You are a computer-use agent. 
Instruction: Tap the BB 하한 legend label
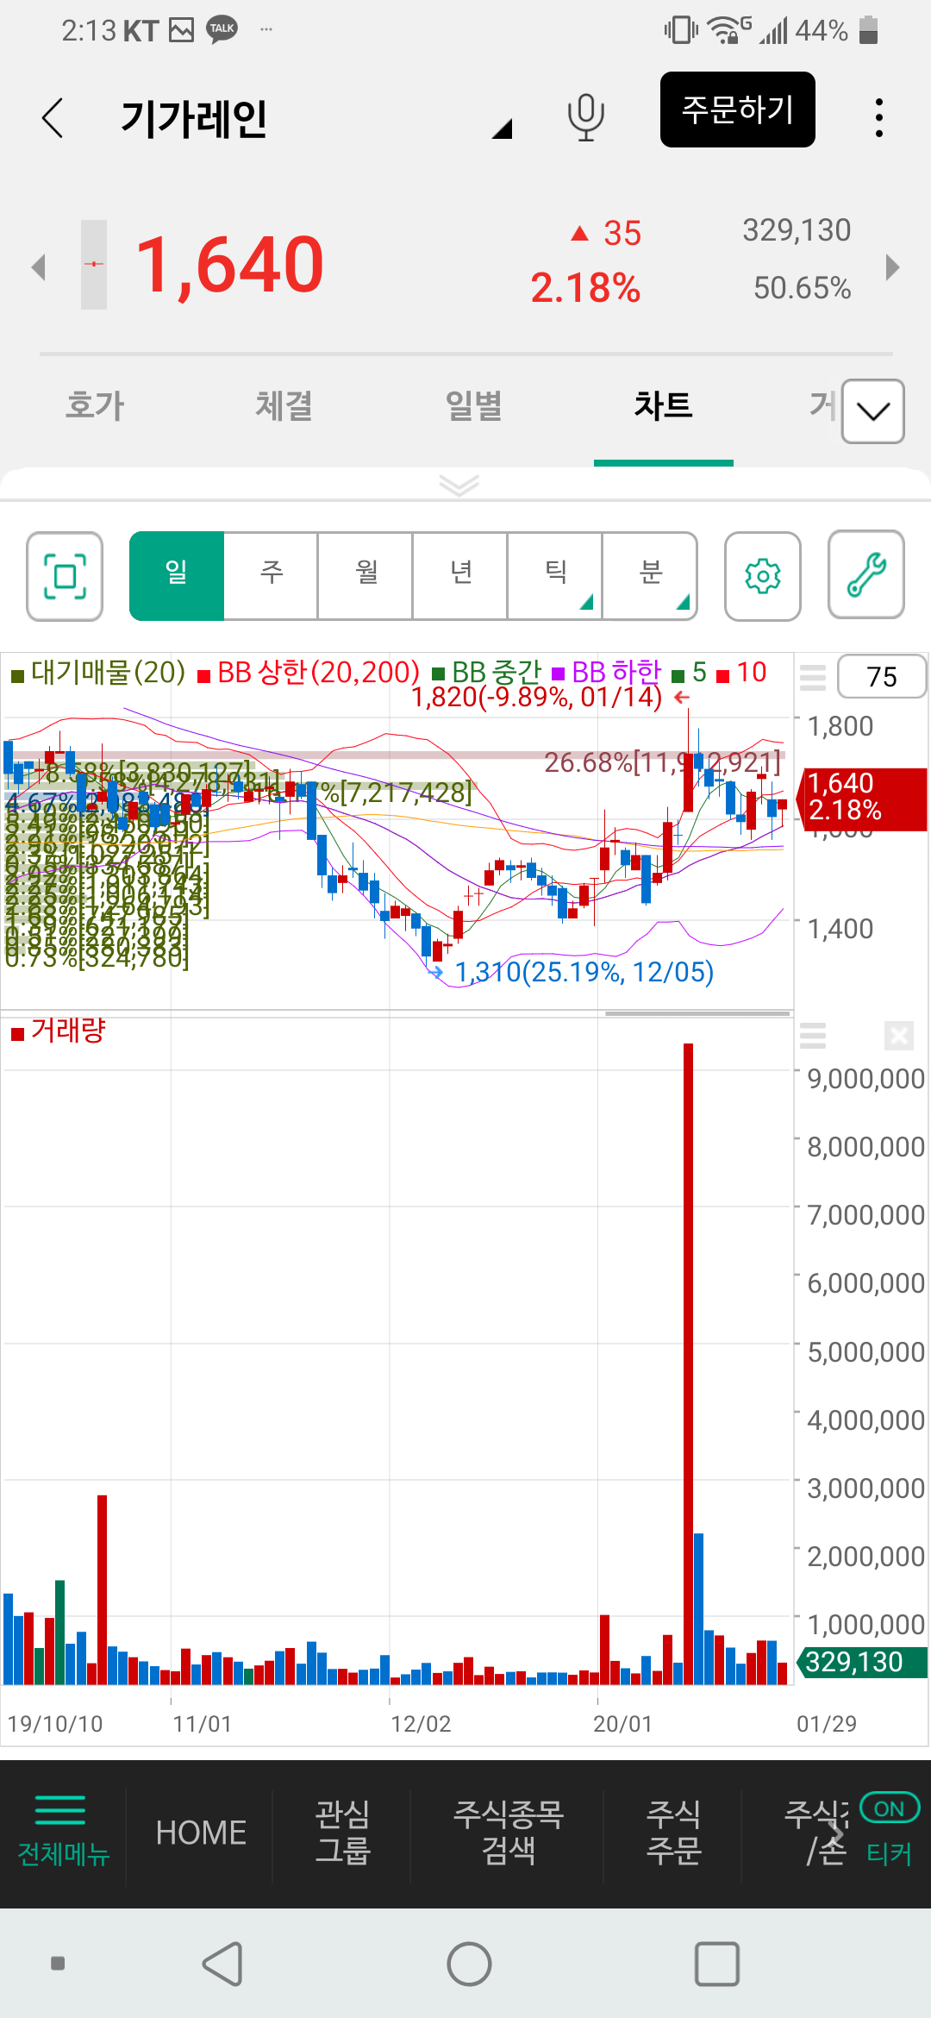pyautogui.click(x=607, y=673)
